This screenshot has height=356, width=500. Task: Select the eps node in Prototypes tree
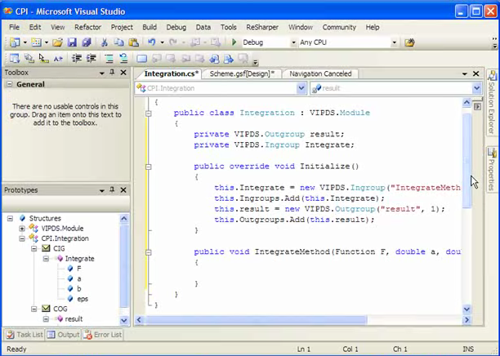83,299
